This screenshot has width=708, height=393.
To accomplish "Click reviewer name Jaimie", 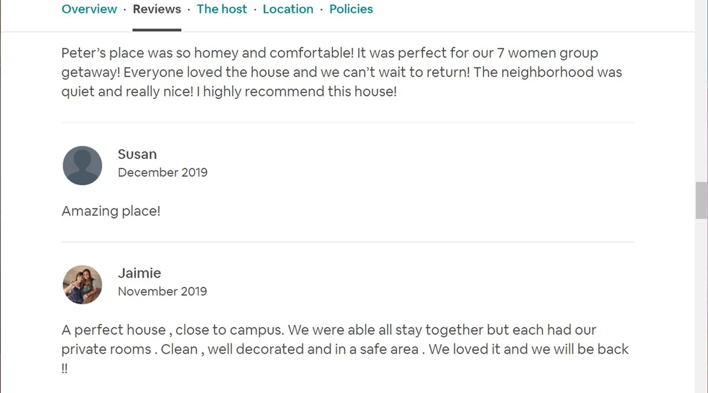I will (x=139, y=273).
